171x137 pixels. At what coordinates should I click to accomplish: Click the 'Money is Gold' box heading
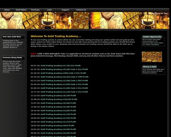pos(149,67)
